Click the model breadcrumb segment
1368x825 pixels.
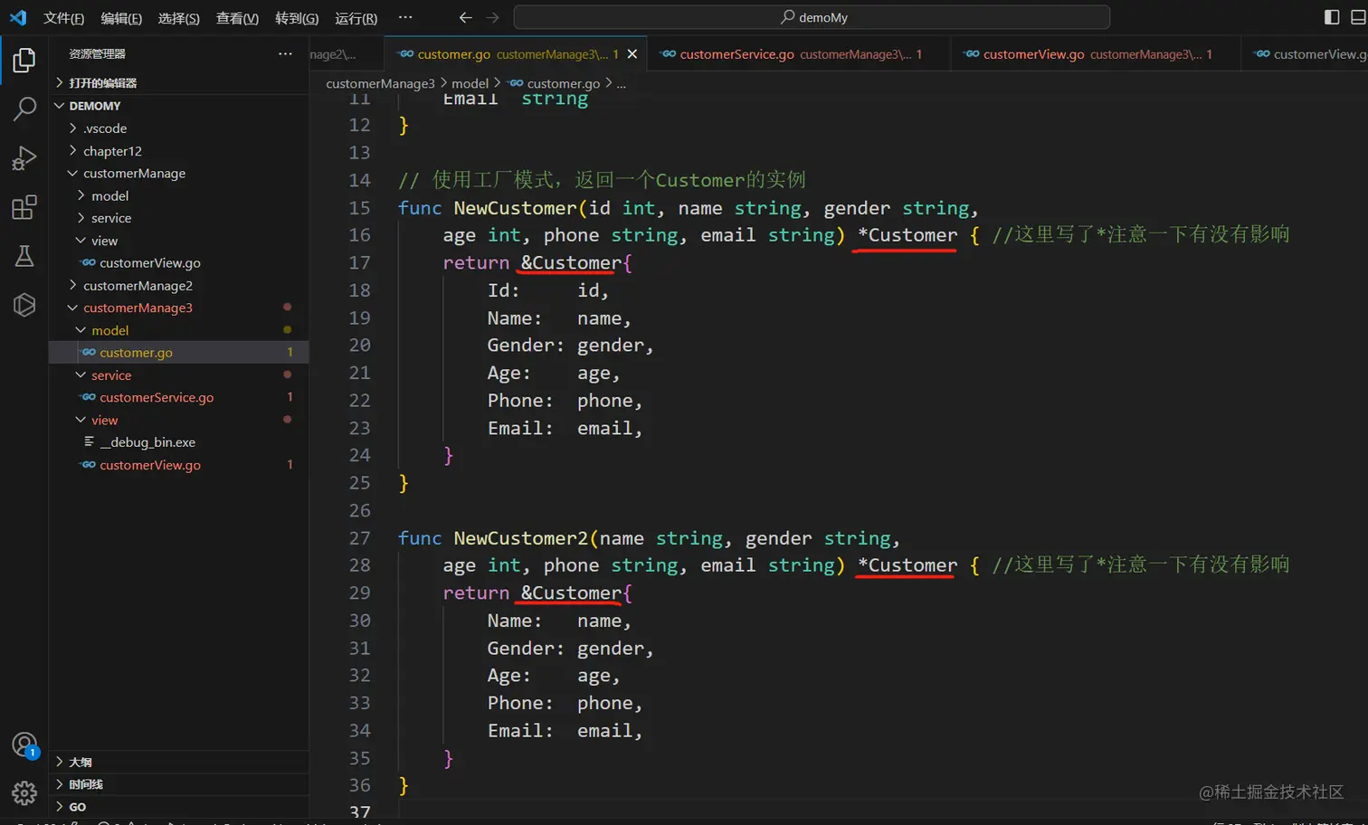pos(470,83)
